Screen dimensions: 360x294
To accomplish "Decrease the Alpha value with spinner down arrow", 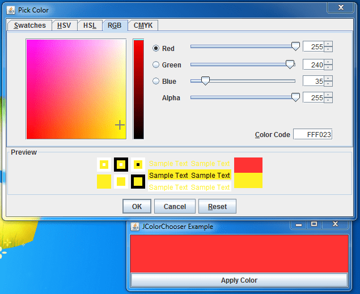I will point(328,100).
